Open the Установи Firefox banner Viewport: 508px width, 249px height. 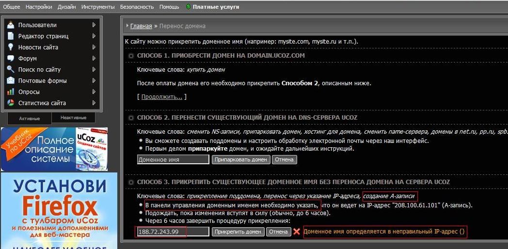[x=59, y=210]
